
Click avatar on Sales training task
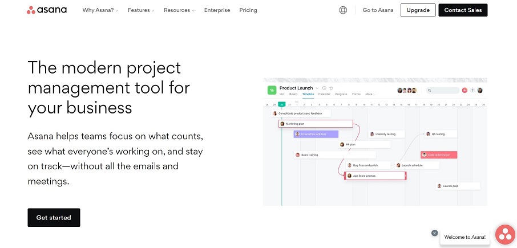point(297,155)
